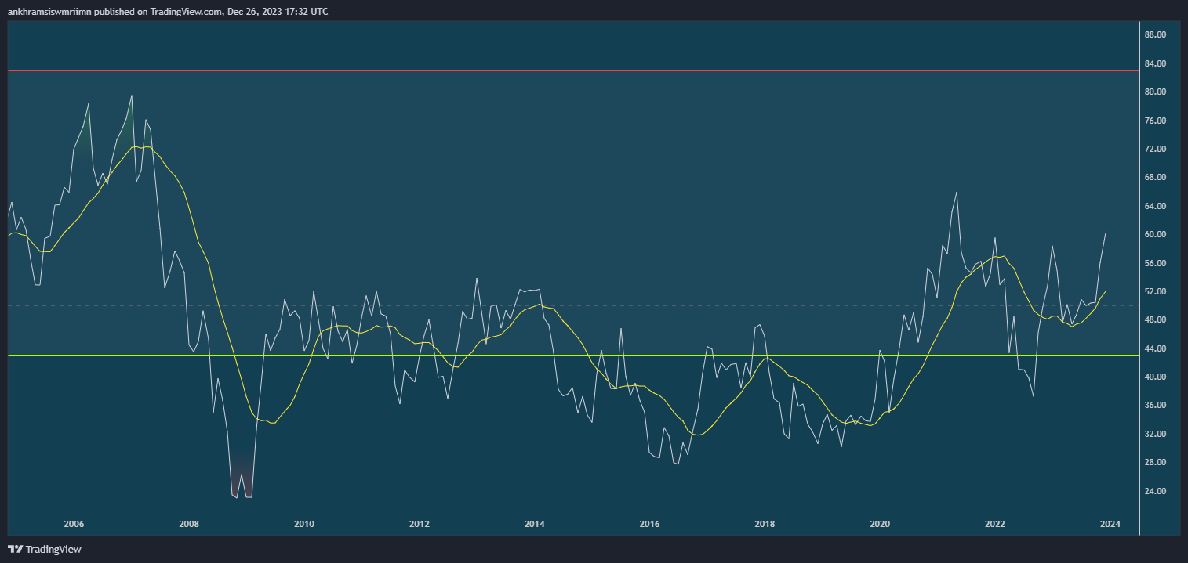The height and width of the screenshot is (563, 1188).
Task: Click the 2016 label on time axis
Action: tap(649, 524)
